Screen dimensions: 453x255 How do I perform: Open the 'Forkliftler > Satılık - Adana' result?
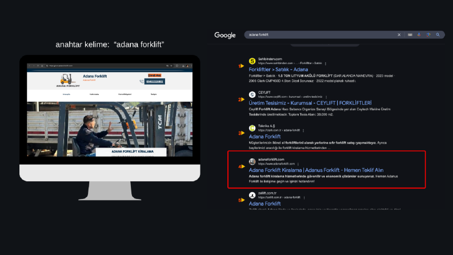278,69
